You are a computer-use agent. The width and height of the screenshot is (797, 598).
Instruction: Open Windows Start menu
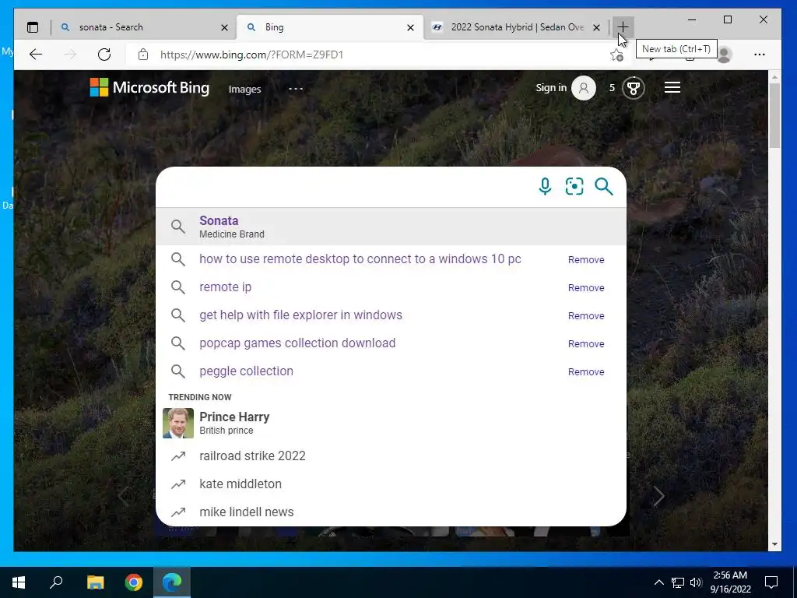[x=19, y=582]
